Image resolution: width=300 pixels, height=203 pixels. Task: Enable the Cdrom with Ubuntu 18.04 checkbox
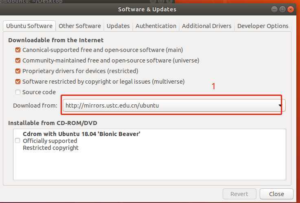point(18,140)
